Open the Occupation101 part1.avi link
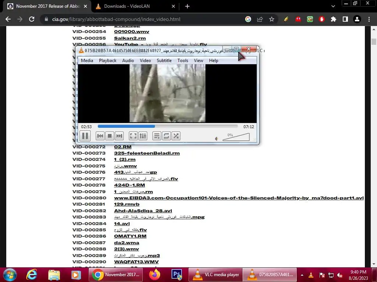377x282 pixels. coord(239,198)
